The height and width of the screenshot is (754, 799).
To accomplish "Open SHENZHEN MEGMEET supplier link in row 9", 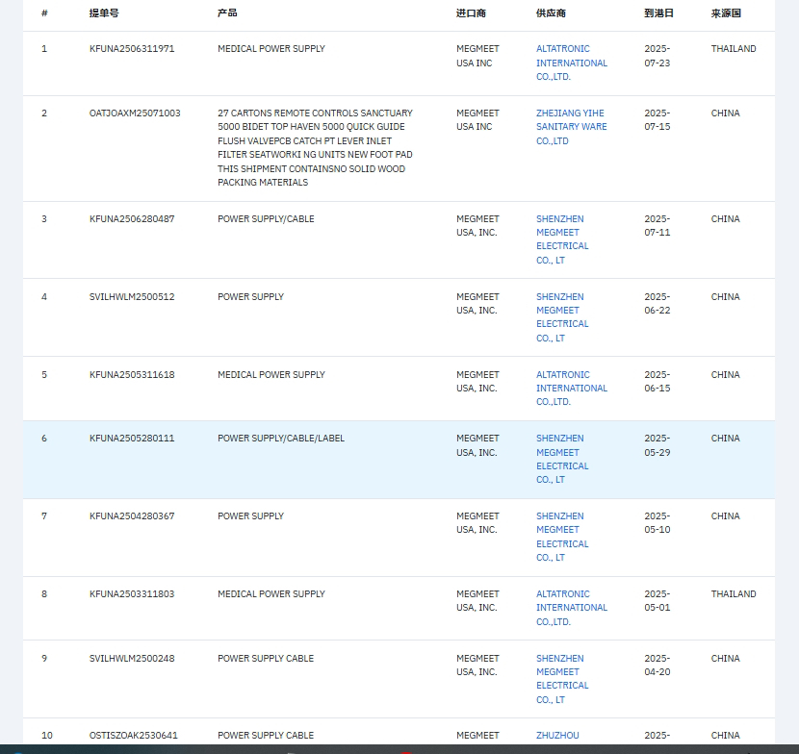I will click(x=562, y=679).
